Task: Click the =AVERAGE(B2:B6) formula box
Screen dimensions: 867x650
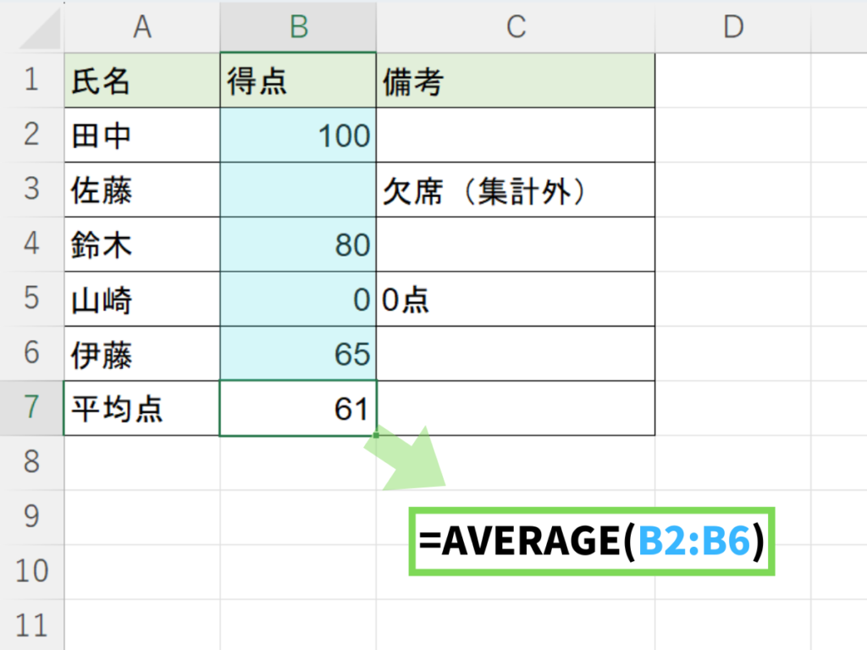Action: (592, 543)
